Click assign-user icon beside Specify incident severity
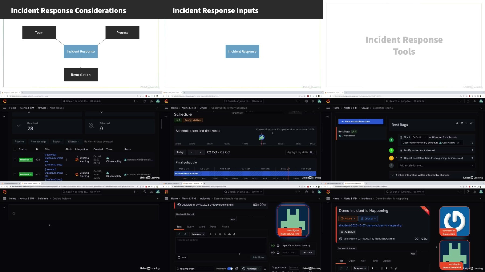 278,246
